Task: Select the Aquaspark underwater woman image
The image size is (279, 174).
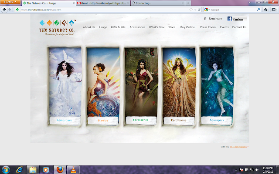Action: 217,82
